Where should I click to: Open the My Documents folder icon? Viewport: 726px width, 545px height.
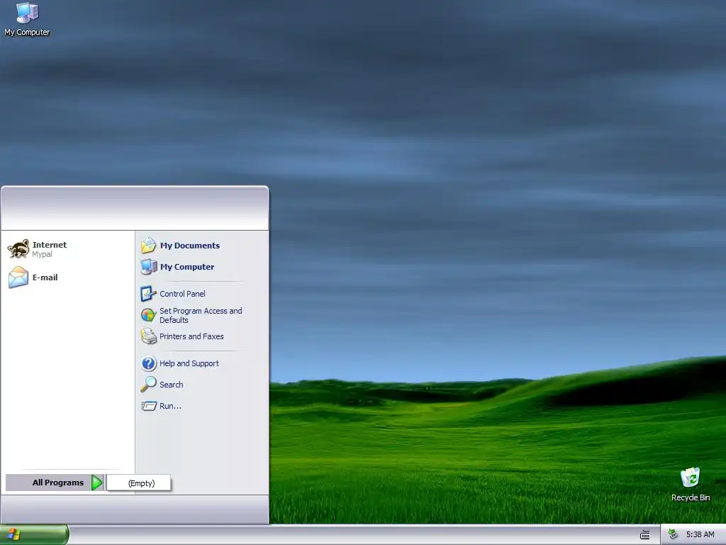149,245
